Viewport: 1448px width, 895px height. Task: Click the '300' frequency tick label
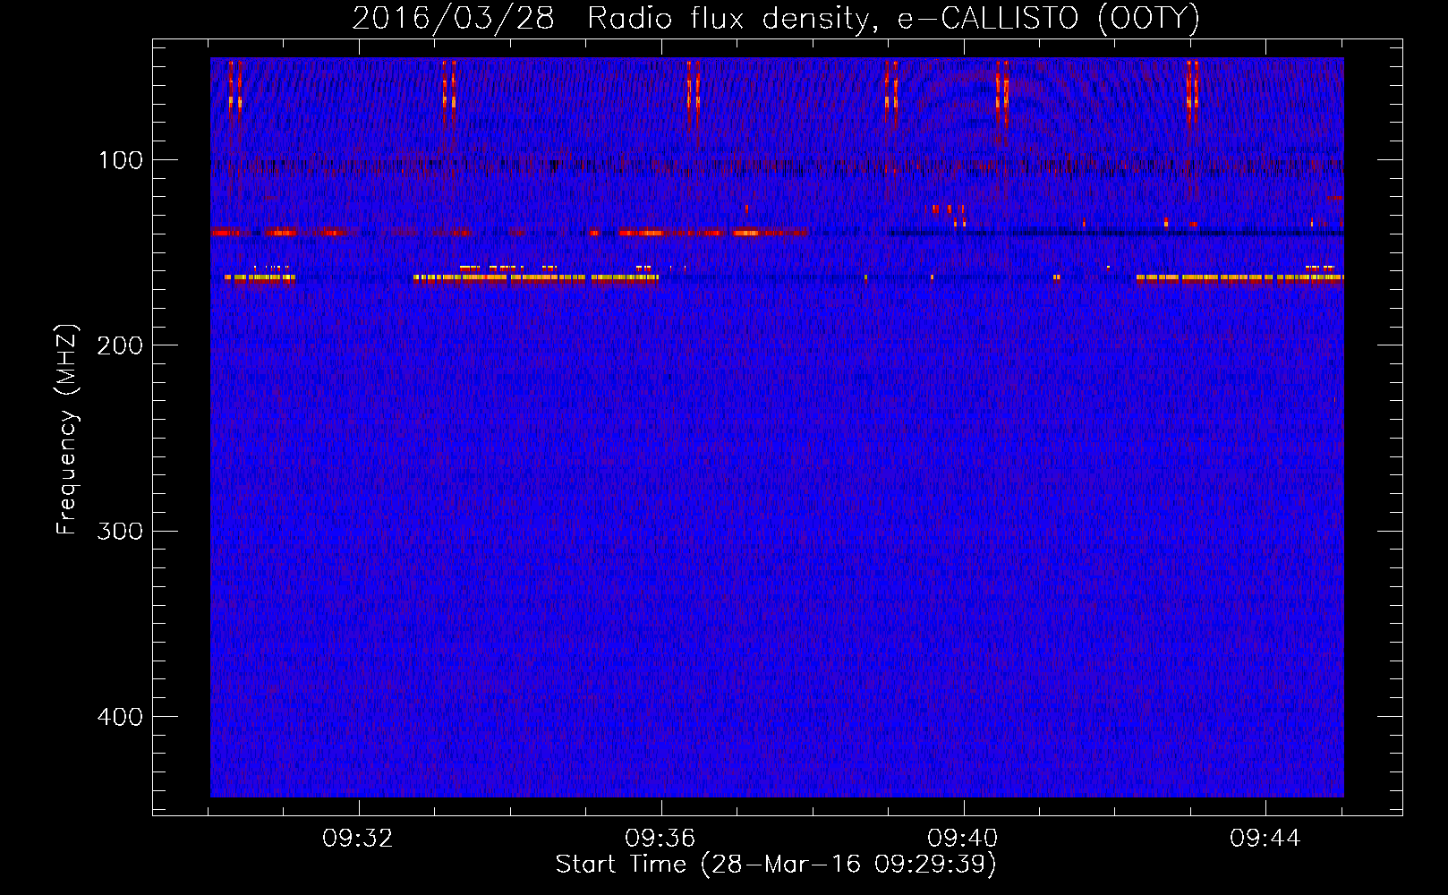120,531
